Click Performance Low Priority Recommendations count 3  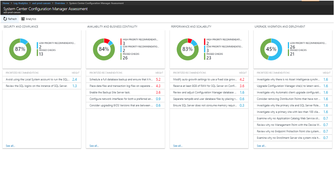pos(208,50)
